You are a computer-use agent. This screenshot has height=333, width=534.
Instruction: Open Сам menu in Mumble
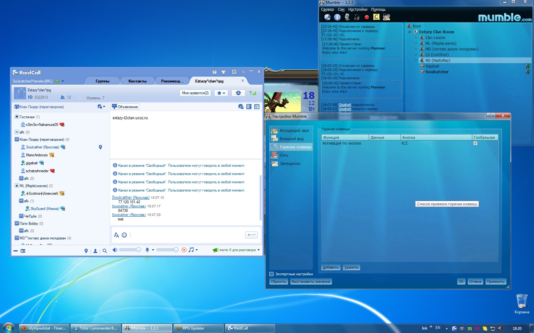coord(341,10)
